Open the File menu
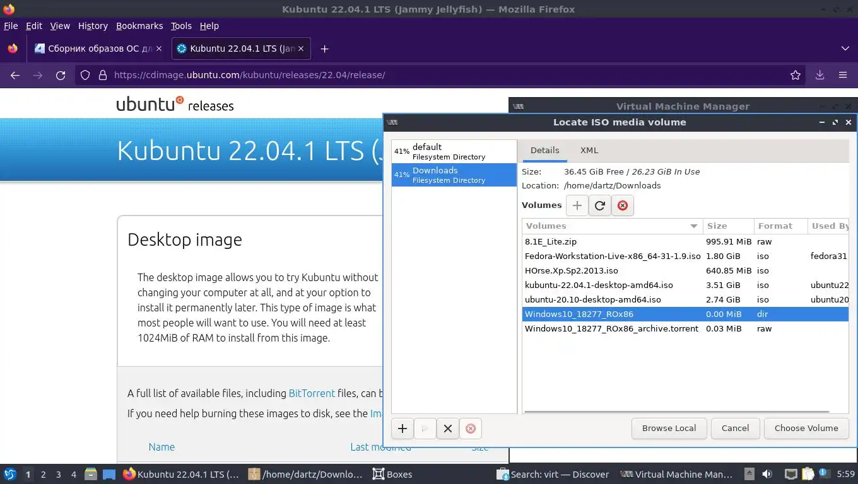 (x=11, y=26)
